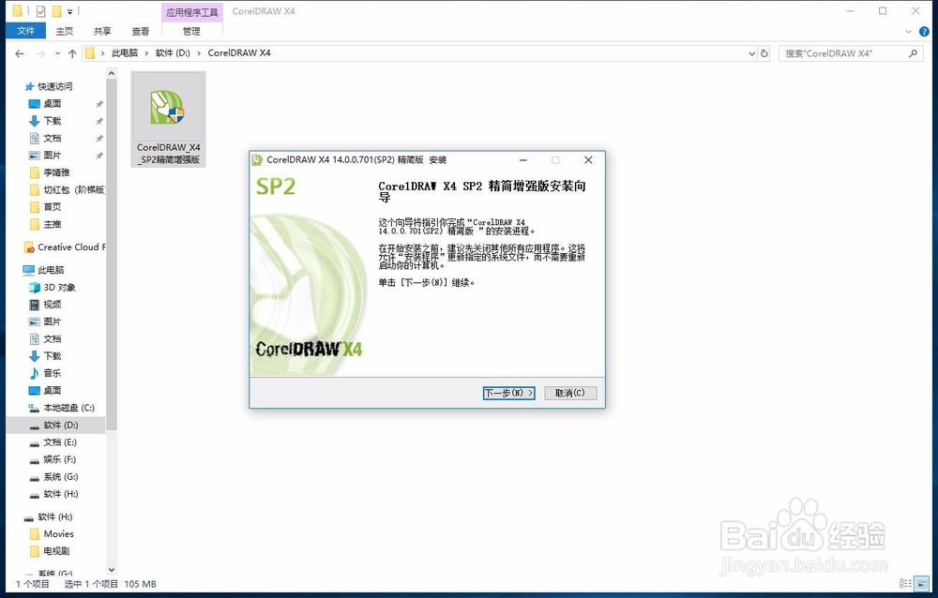This screenshot has height=598, width=938.
Task: Click the search magnifier icon
Action: pyautogui.click(x=913, y=53)
